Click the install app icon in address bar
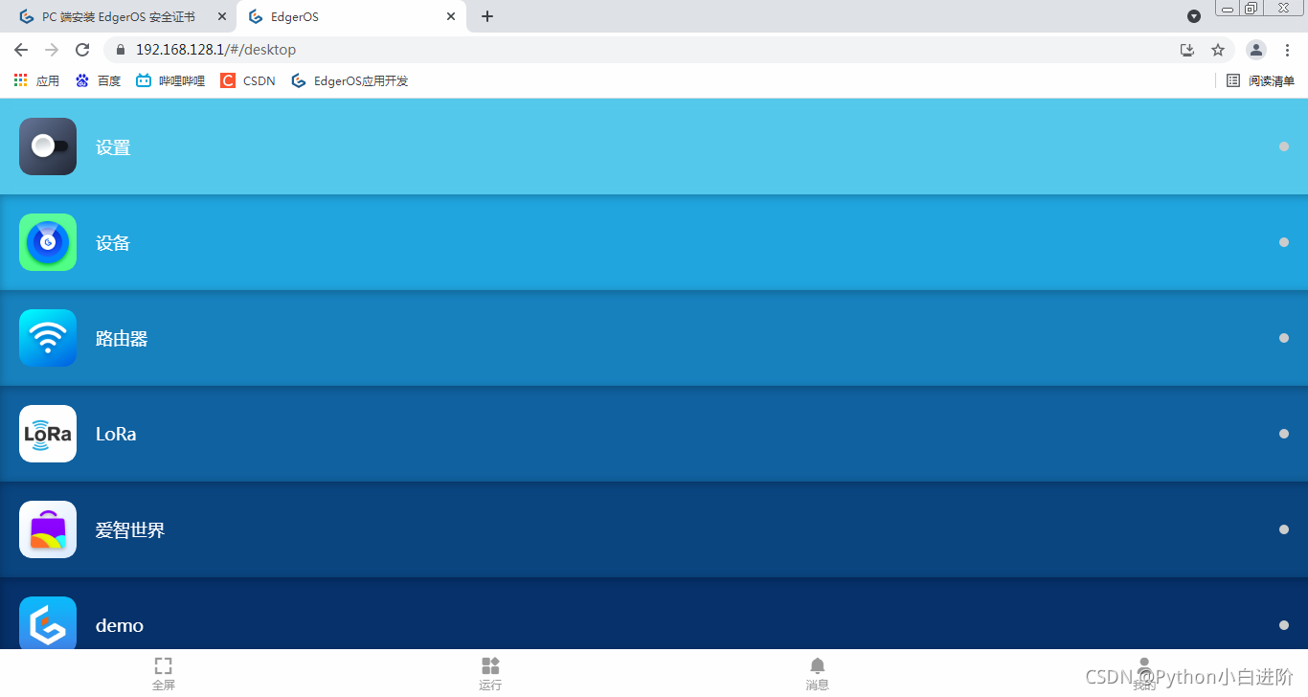 (1187, 50)
